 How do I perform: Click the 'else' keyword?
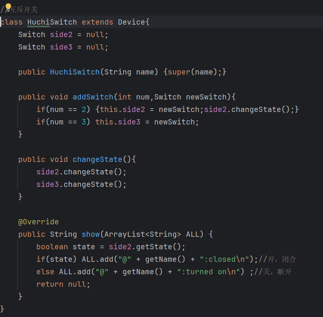pyautogui.click(x=45, y=272)
